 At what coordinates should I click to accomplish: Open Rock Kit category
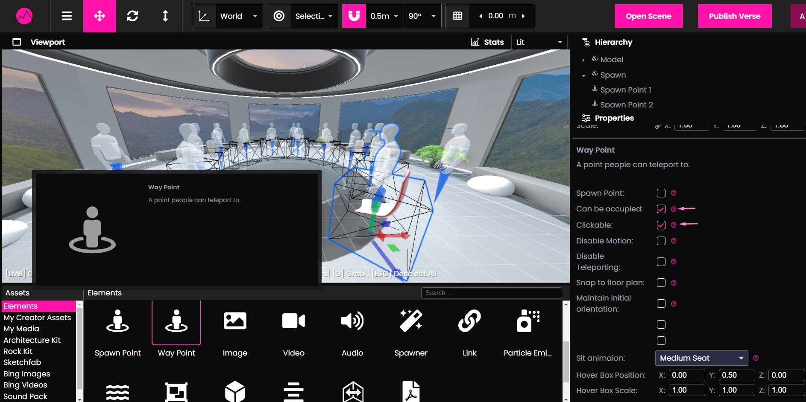click(18, 351)
